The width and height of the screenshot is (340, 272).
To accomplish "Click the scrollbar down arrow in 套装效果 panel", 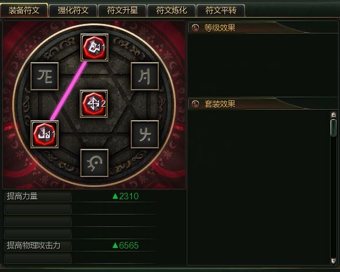I will (x=334, y=260).
